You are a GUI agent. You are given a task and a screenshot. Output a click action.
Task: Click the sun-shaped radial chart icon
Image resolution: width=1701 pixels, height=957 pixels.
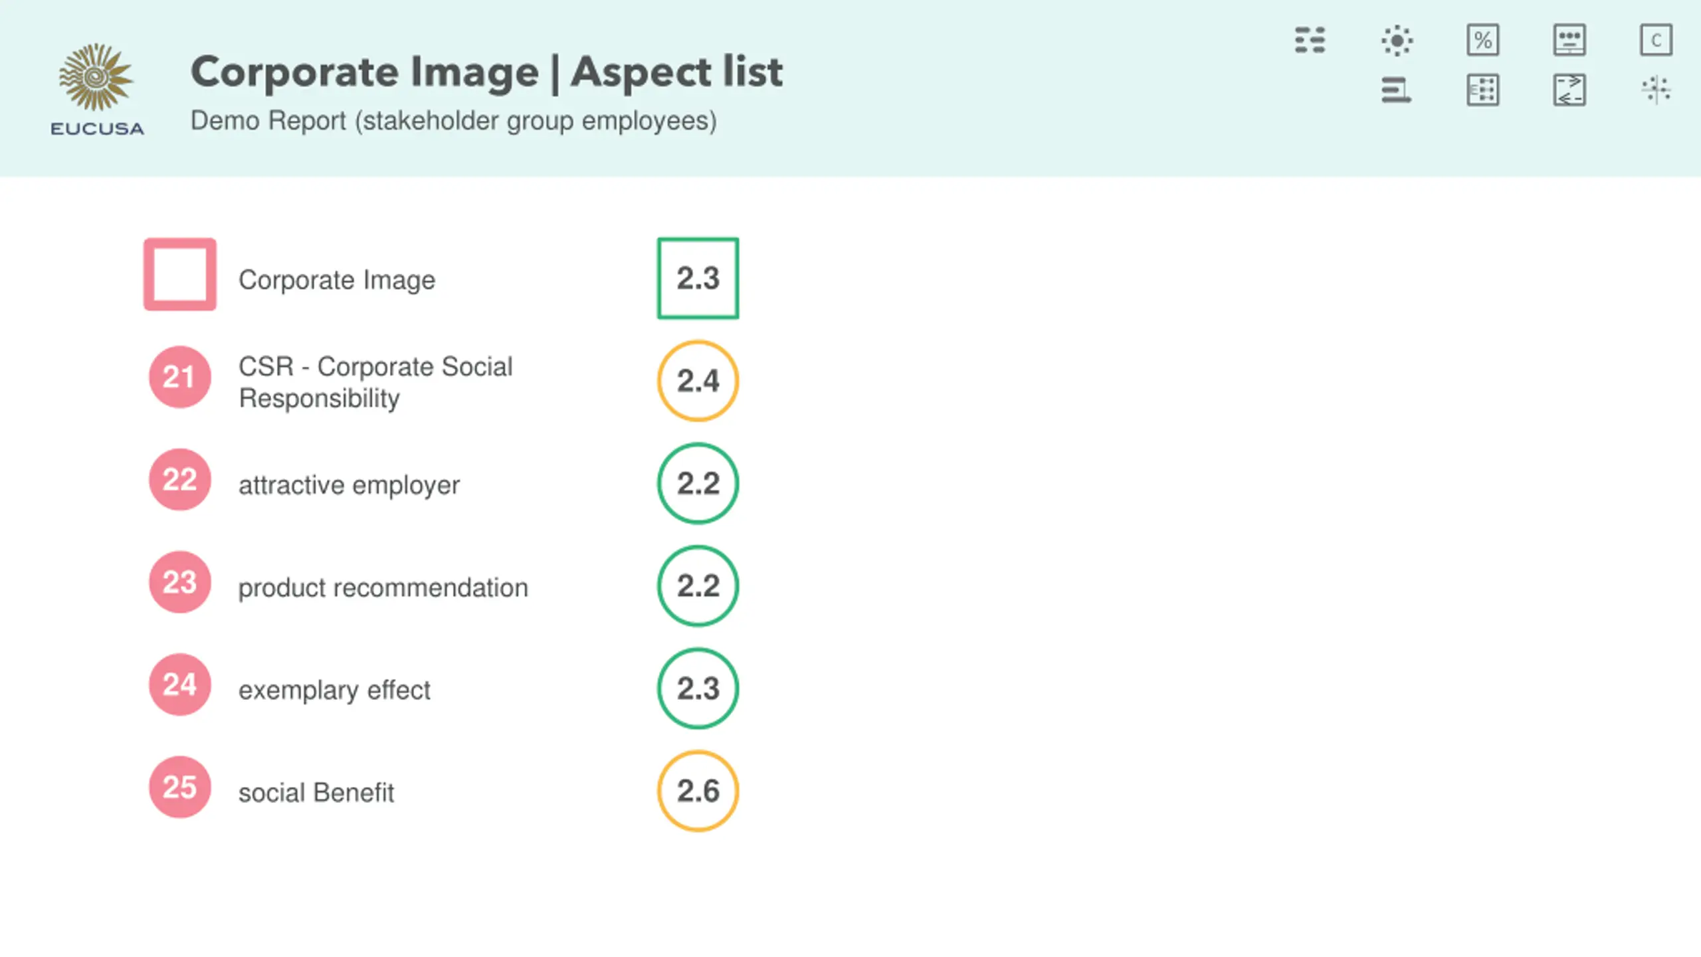[x=1397, y=41]
